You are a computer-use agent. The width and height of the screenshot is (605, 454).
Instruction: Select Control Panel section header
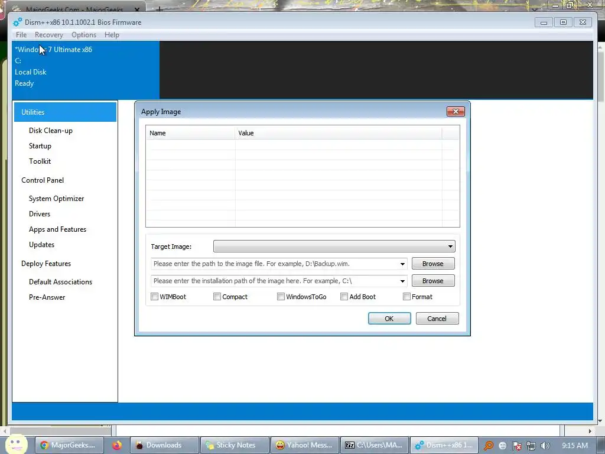pos(43,180)
